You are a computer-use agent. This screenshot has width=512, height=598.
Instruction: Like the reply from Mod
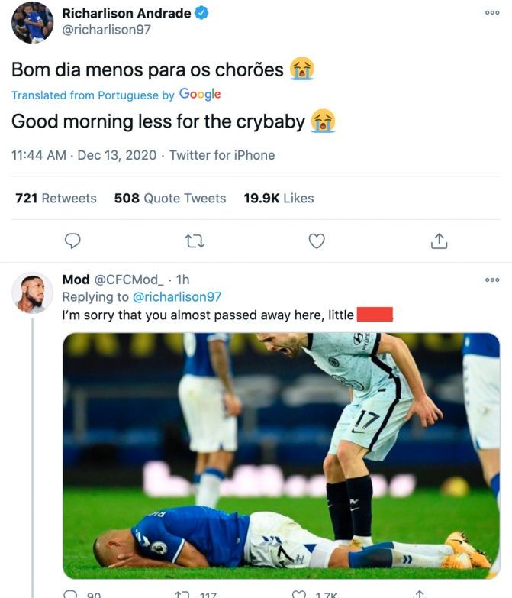click(300, 594)
